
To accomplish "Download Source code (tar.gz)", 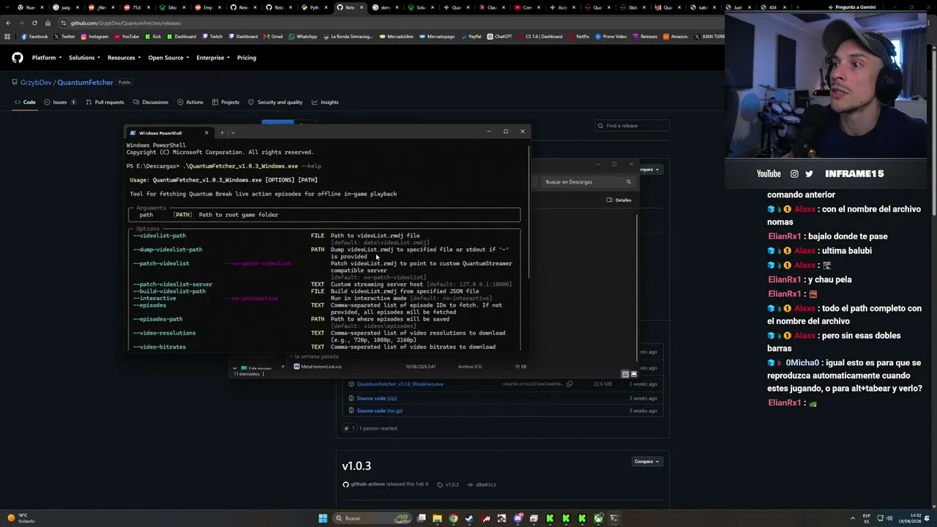I will [379, 411].
